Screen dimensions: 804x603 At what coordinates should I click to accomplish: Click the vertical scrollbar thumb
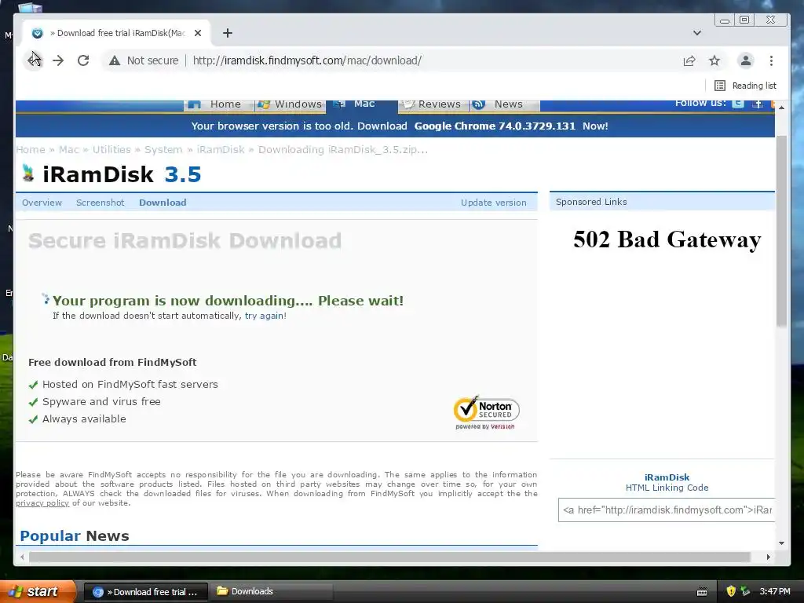(781, 231)
